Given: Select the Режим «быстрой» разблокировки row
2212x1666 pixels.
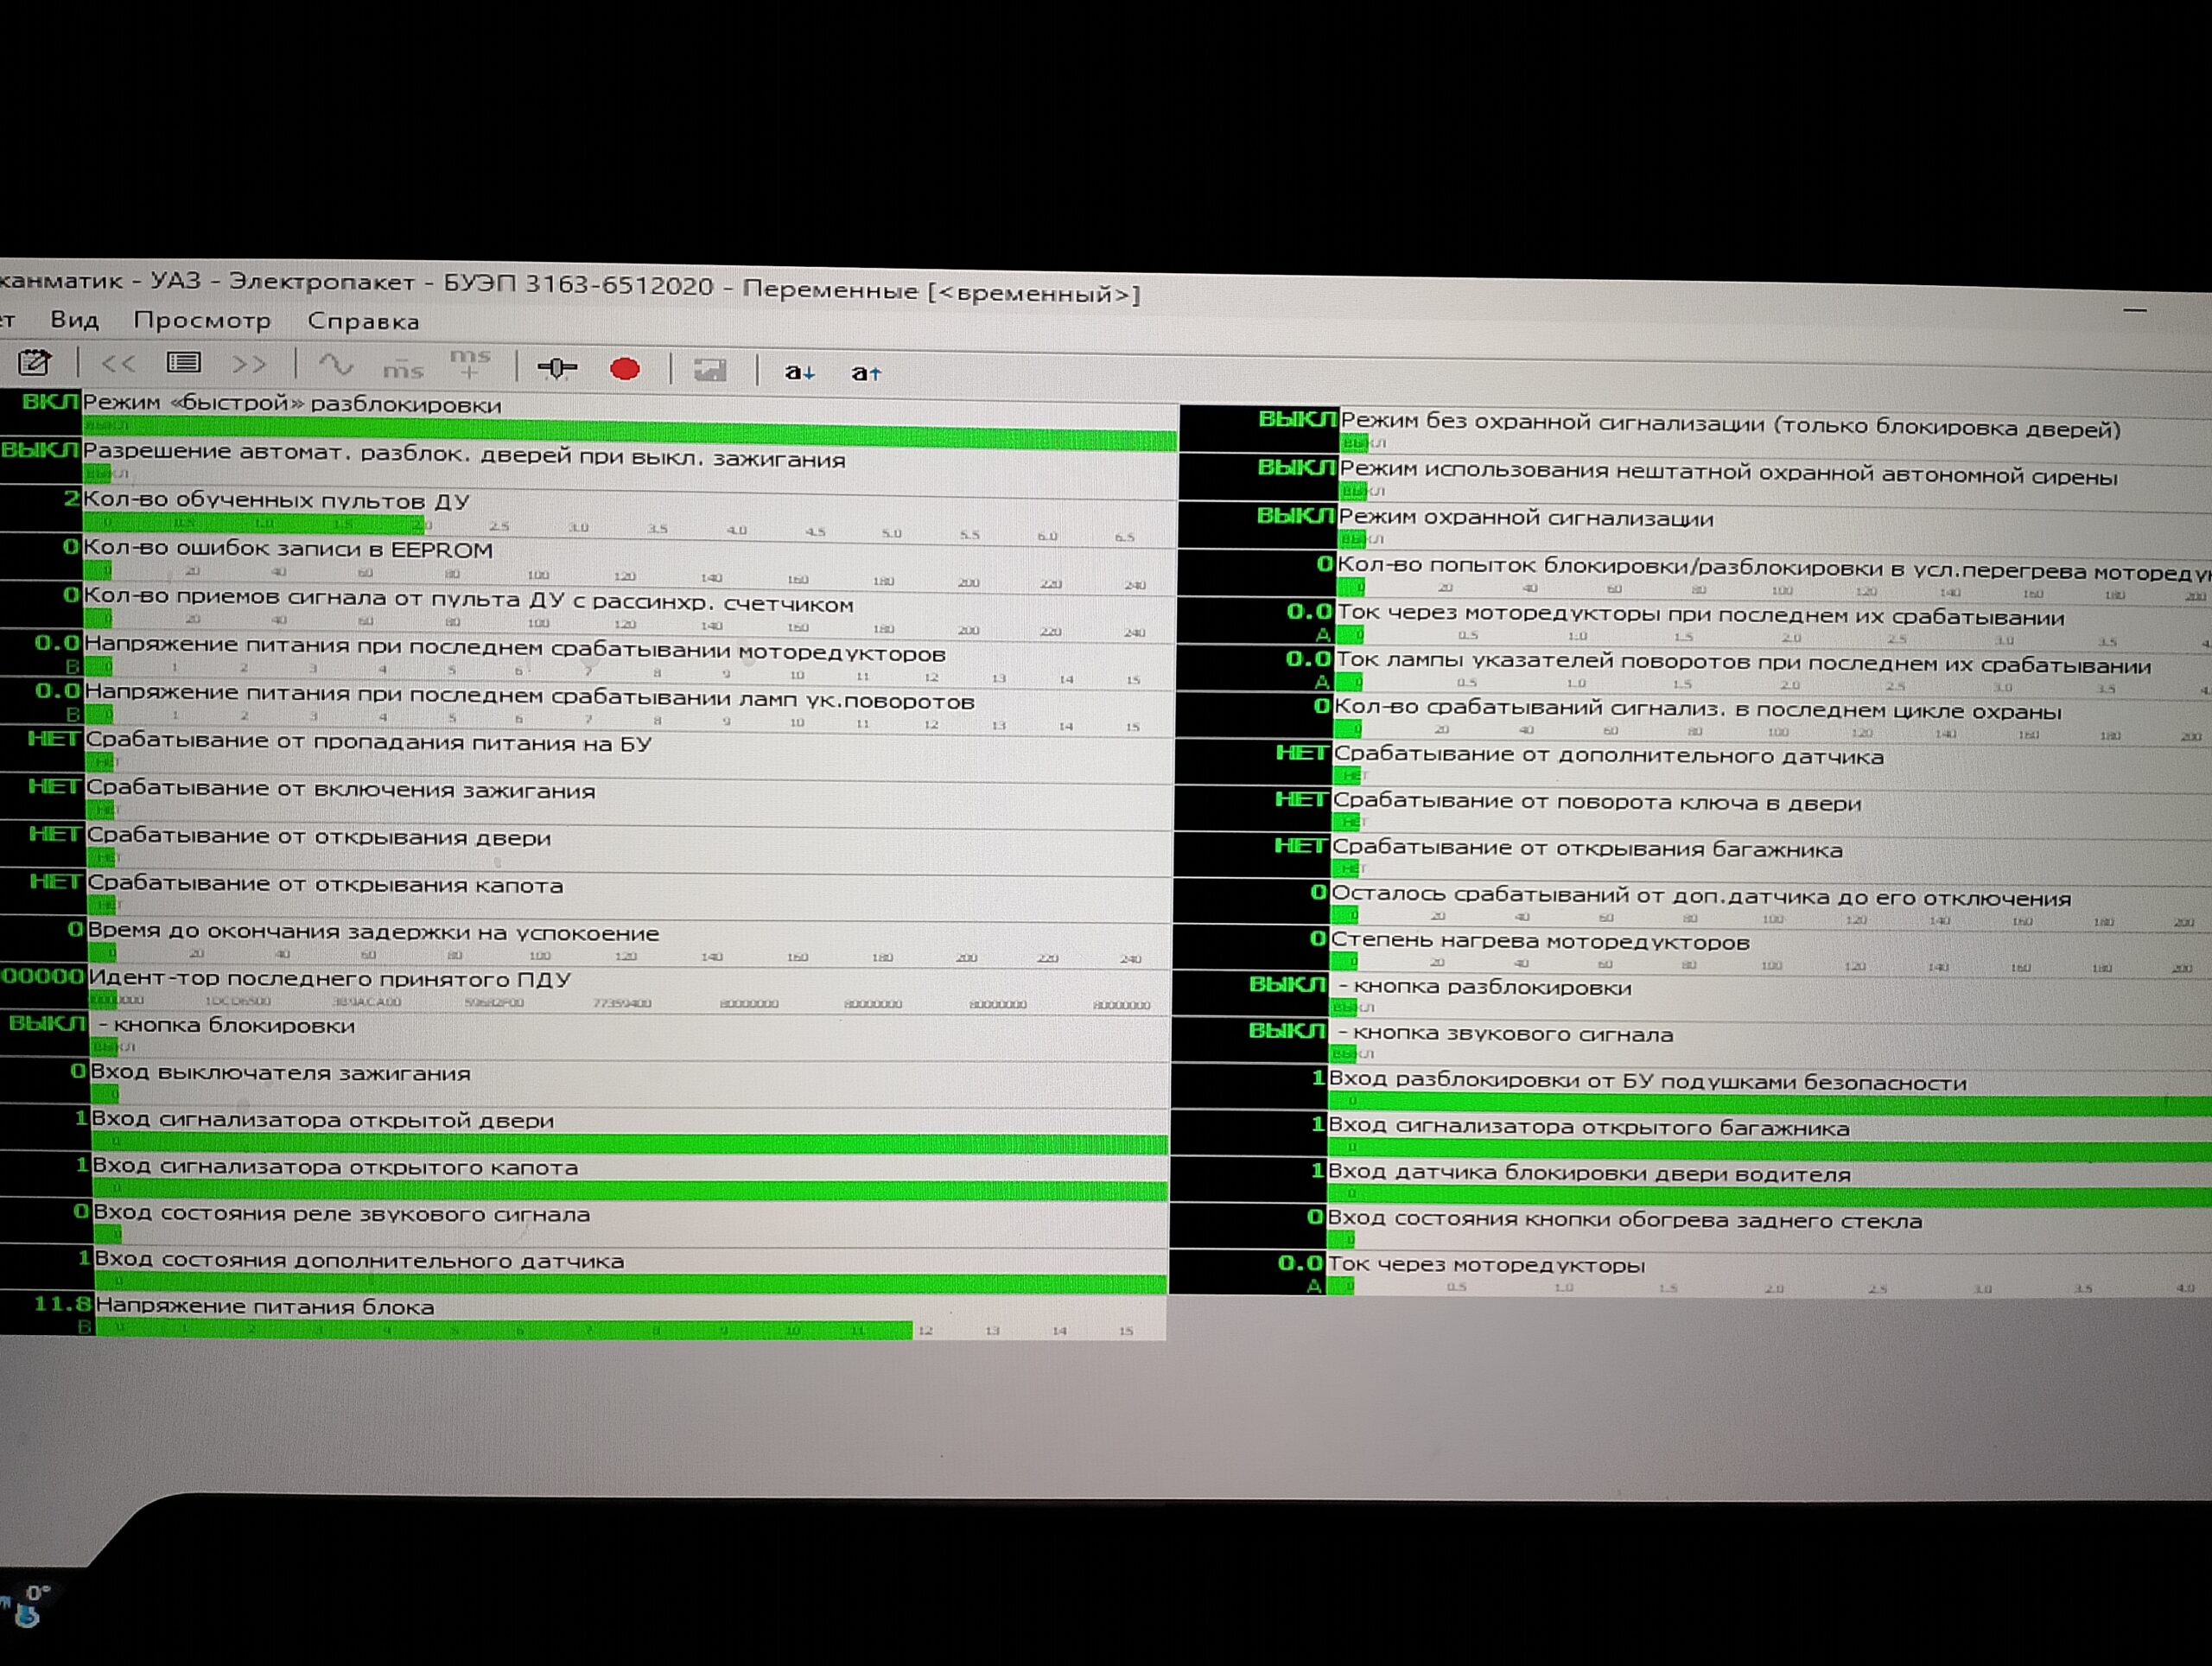Looking at the screenshot, I should click(x=292, y=405).
